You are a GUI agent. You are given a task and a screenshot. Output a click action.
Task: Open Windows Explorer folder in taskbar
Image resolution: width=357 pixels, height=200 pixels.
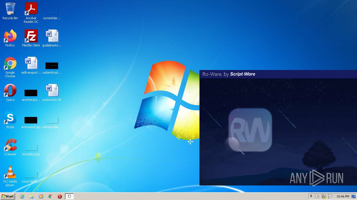tap(32, 196)
